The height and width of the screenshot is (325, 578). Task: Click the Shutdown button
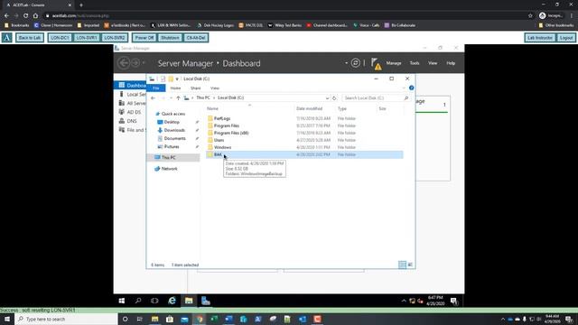click(x=170, y=38)
